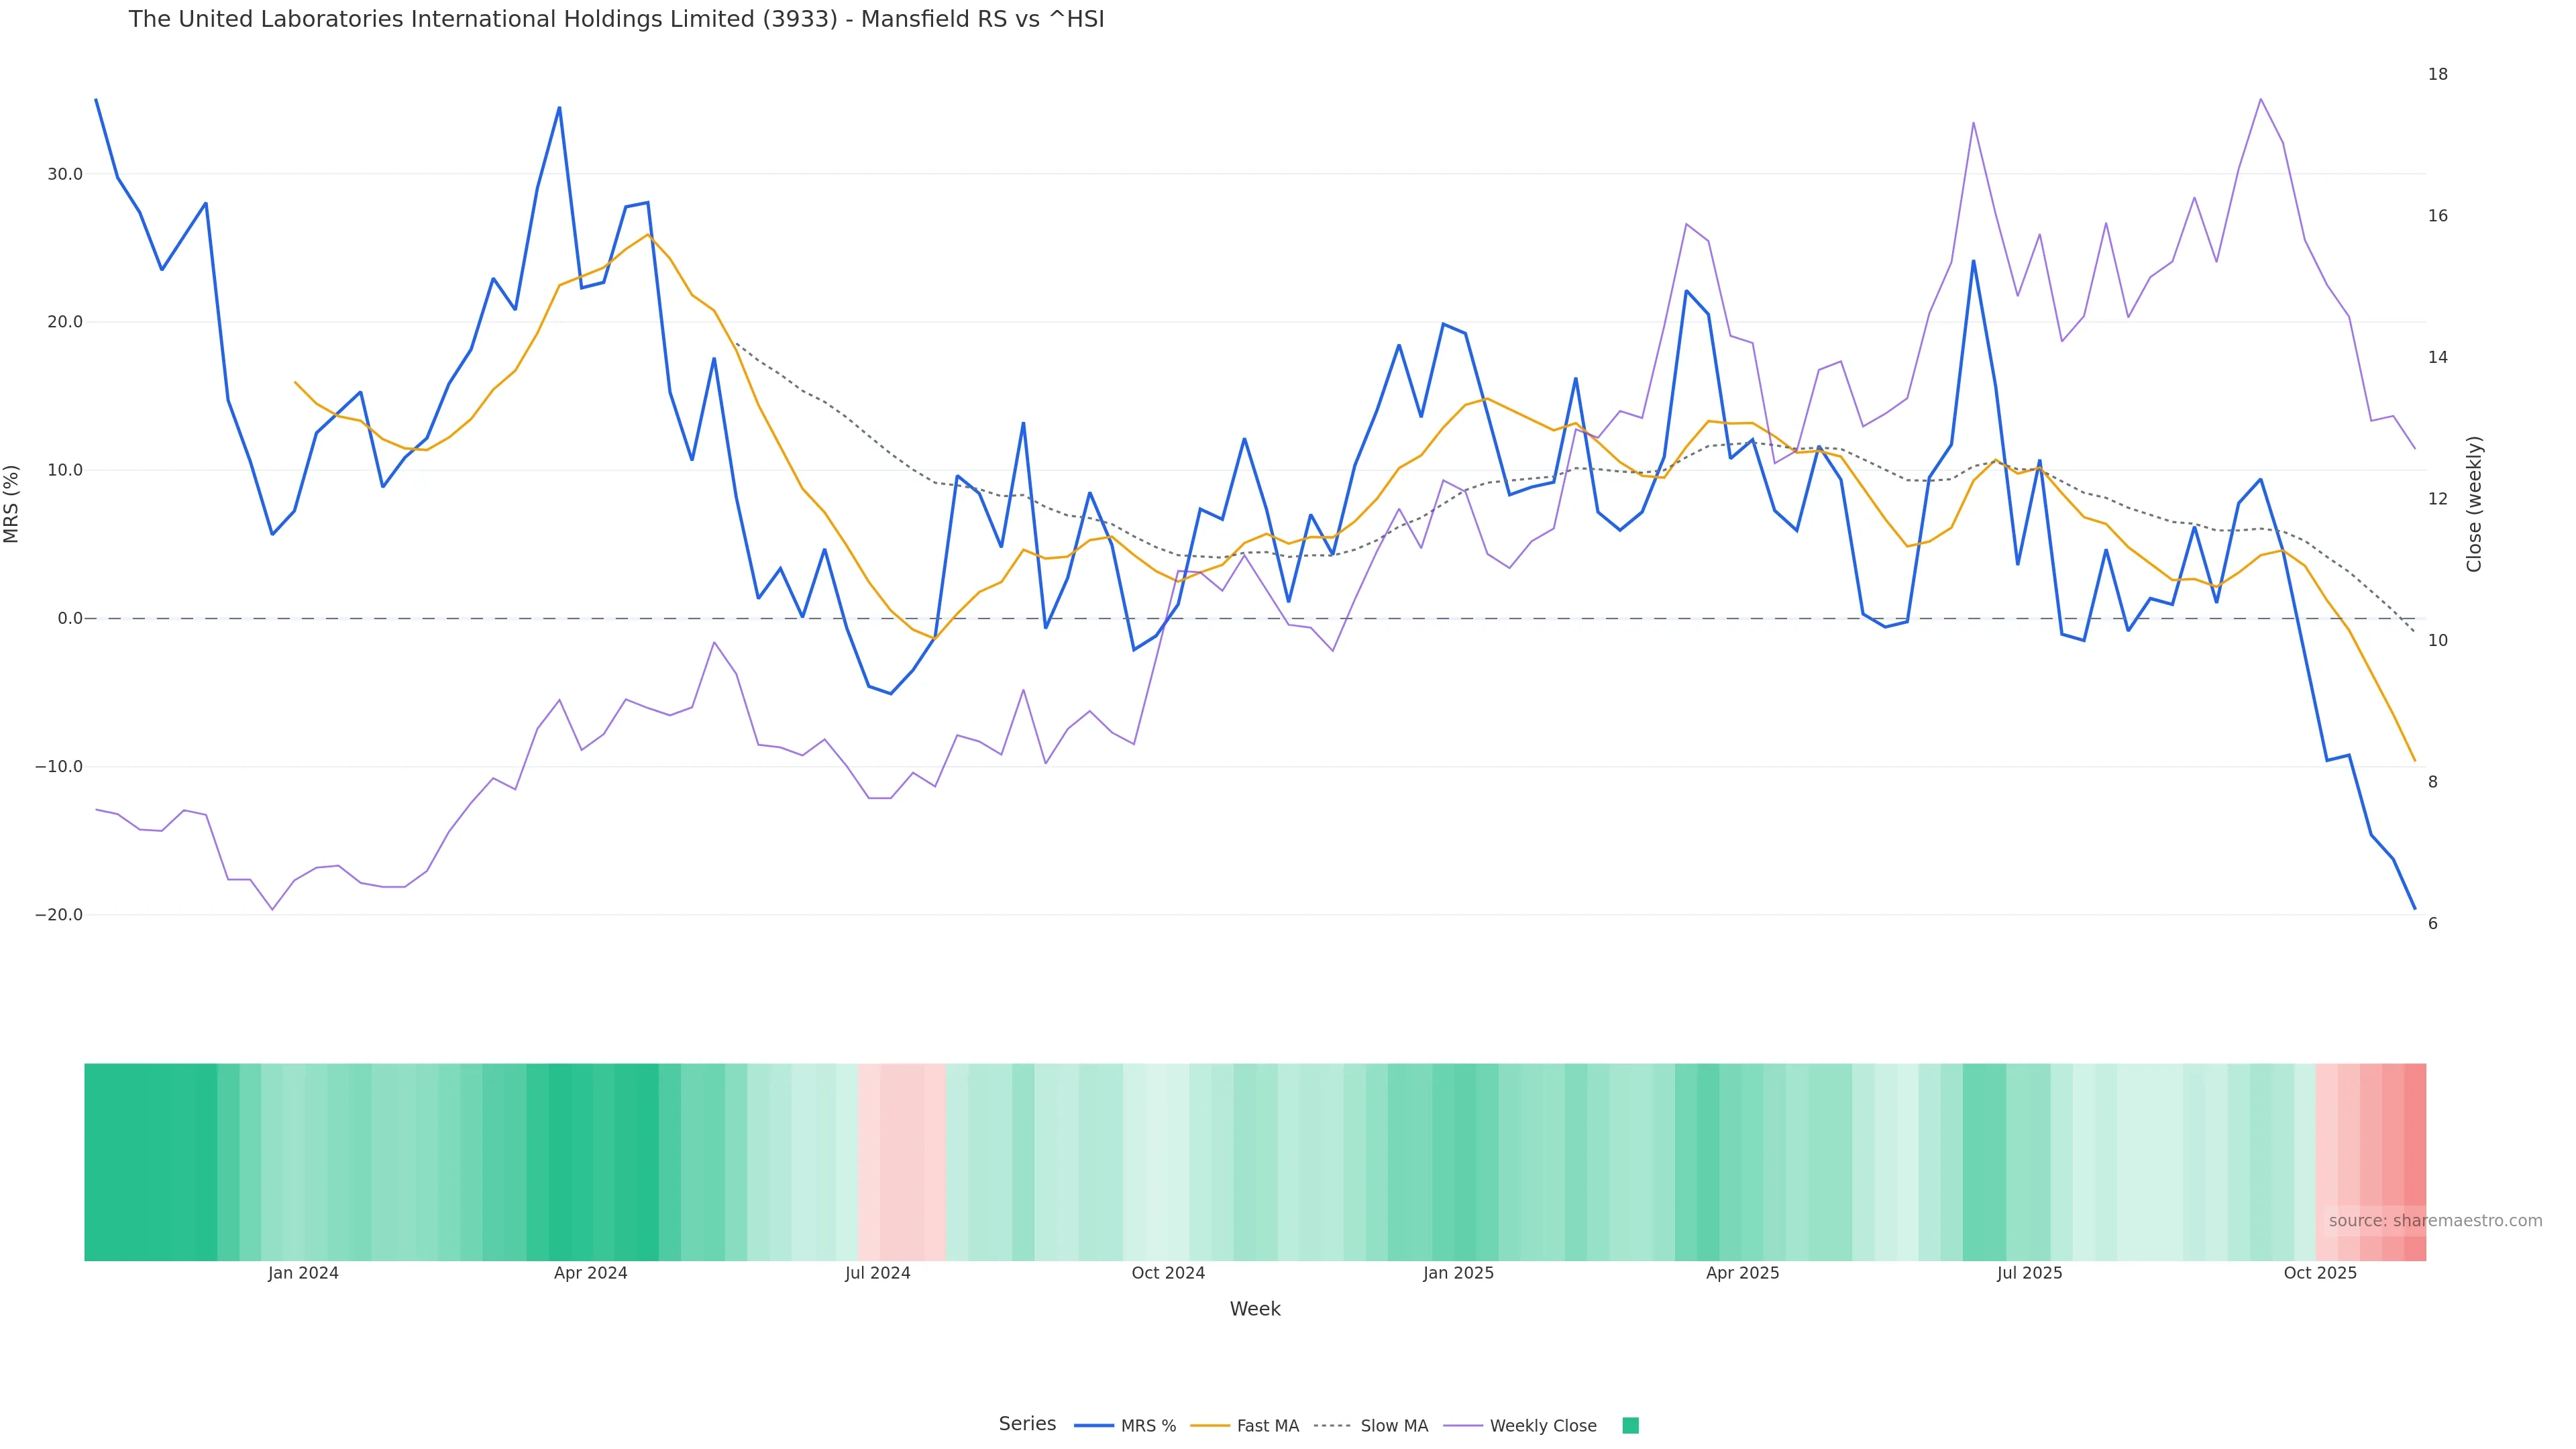Click the Jan 2024 x-axis label
The image size is (2576, 1449).
coord(303,1273)
